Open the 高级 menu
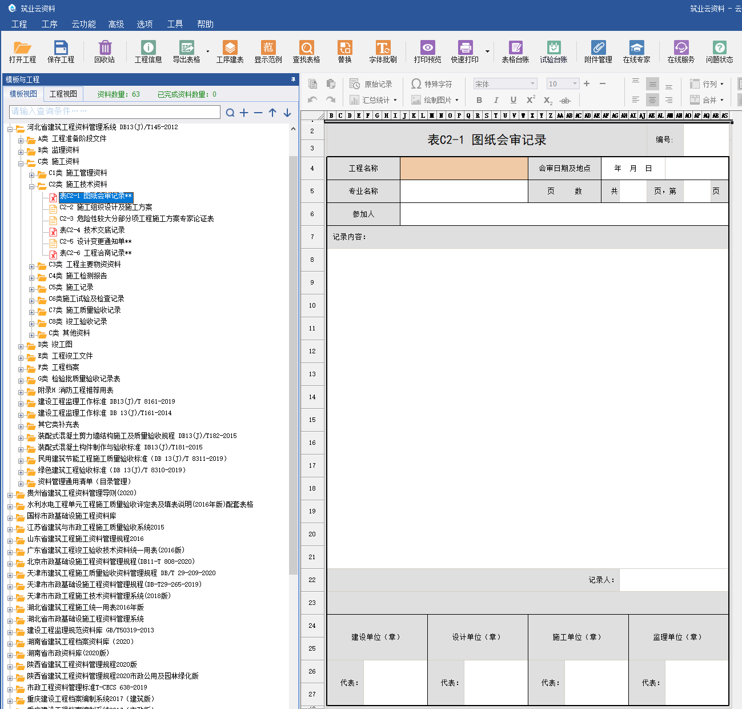The width and height of the screenshot is (742, 709). pos(116,24)
